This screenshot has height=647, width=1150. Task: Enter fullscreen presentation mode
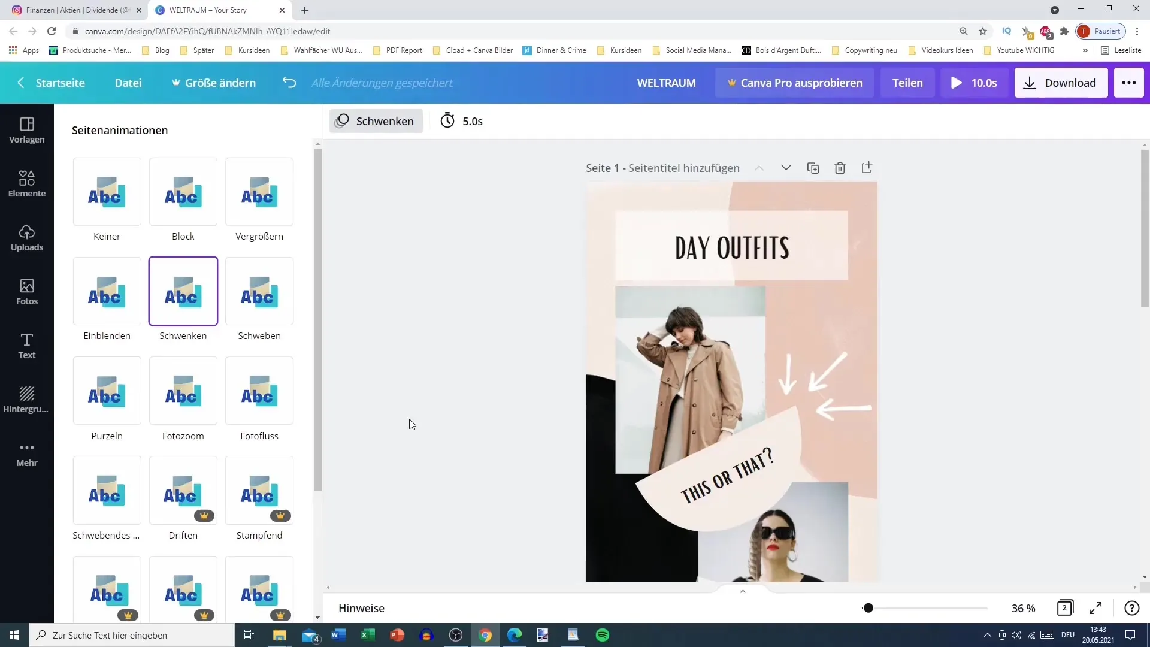tap(1095, 608)
